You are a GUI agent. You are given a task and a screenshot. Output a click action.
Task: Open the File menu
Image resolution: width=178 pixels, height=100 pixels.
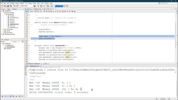(2, 3)
